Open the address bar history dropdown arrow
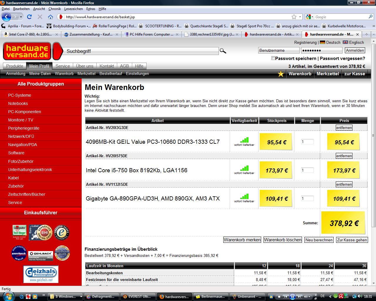 coord(300,17)
